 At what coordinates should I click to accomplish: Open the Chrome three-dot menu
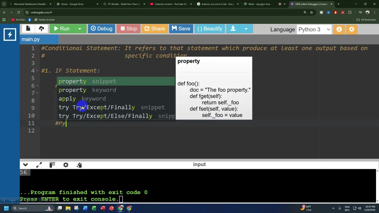[x=375, y=12]
